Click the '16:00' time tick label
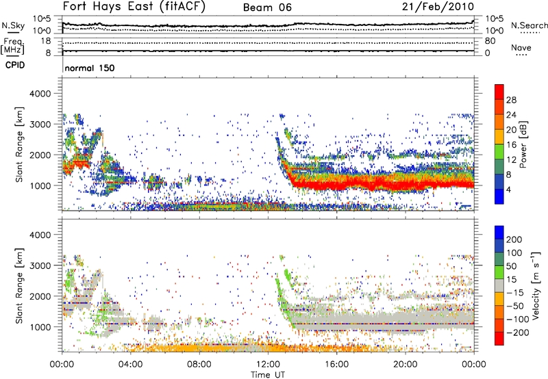 pos(336,365)
